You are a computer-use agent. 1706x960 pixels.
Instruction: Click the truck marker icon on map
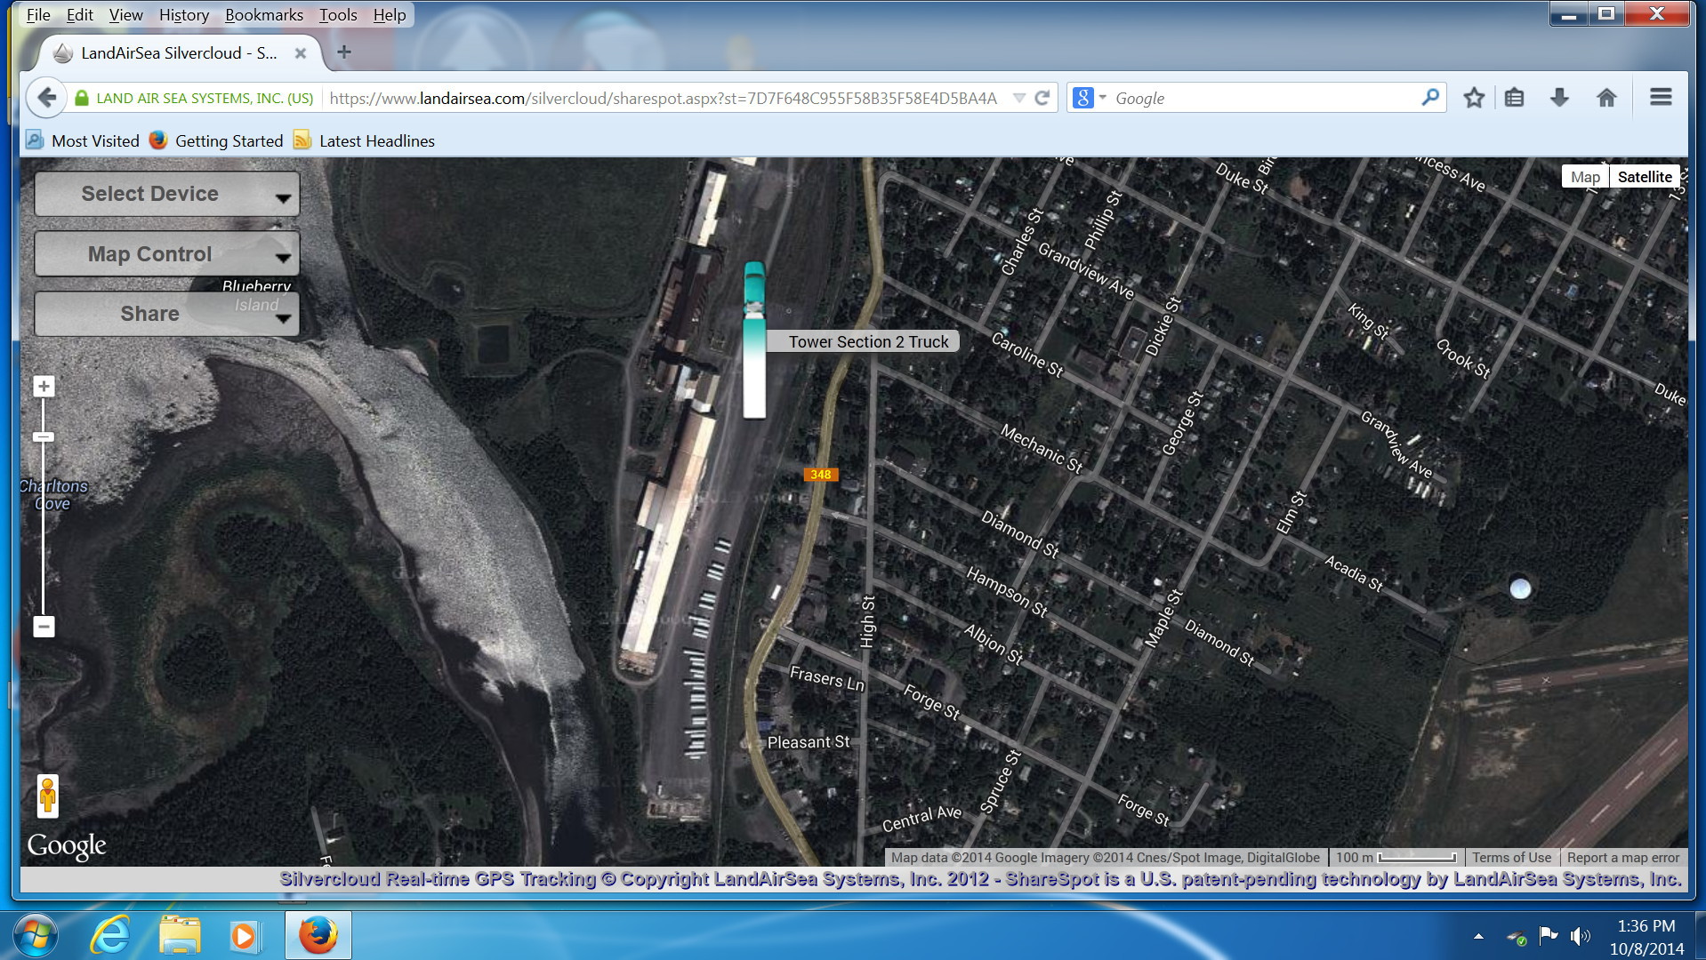coord(754,340)
